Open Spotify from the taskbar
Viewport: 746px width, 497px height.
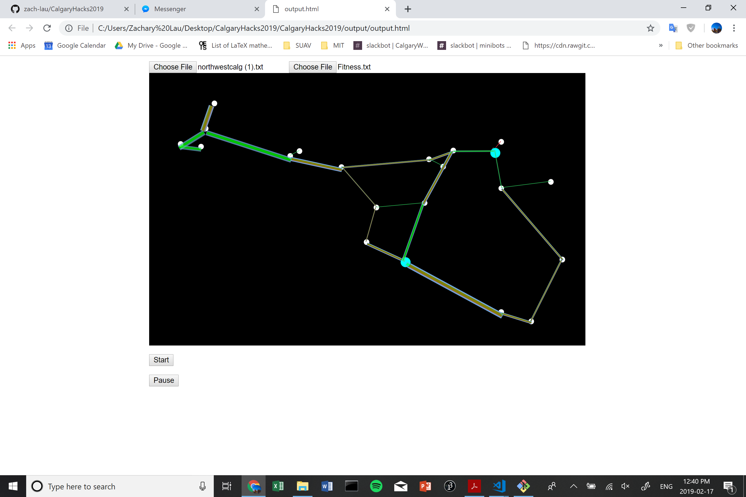376,486
